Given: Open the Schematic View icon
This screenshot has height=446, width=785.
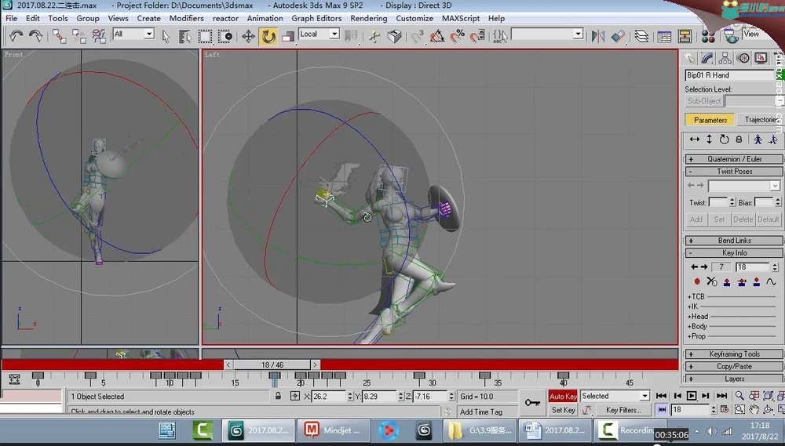Looking at the screenshot, I should [x=685, y=36].
